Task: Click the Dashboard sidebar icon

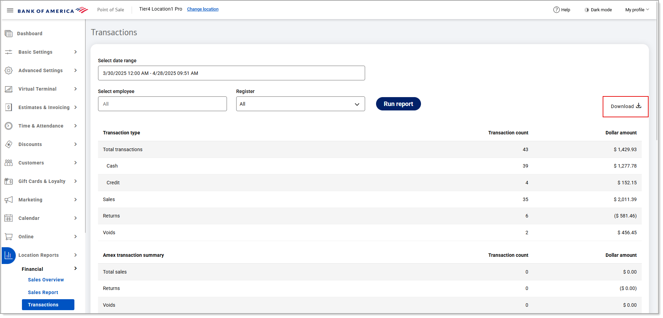Action: click(9, 34)
